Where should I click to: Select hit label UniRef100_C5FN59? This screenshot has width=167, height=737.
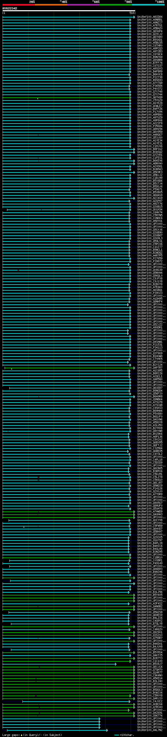click(x=150, y=526)
